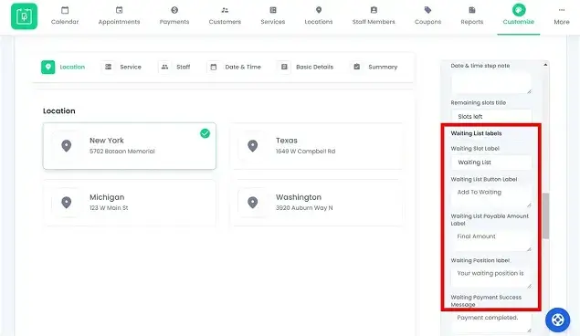Click the Date & Time calendar icon

pos(214,67)
